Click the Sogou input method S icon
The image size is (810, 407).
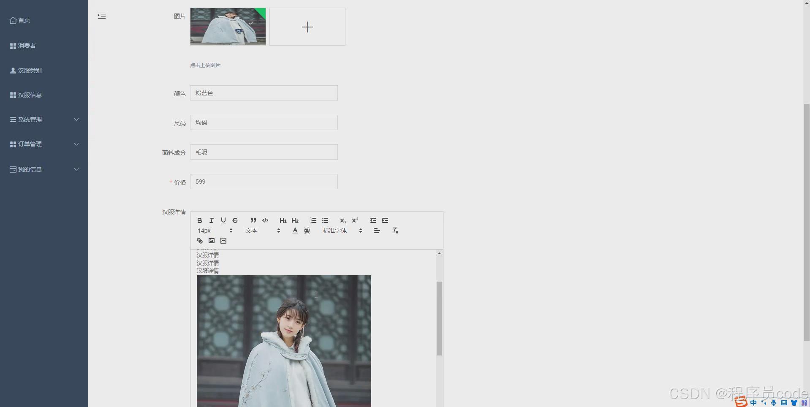coord(741,402)
